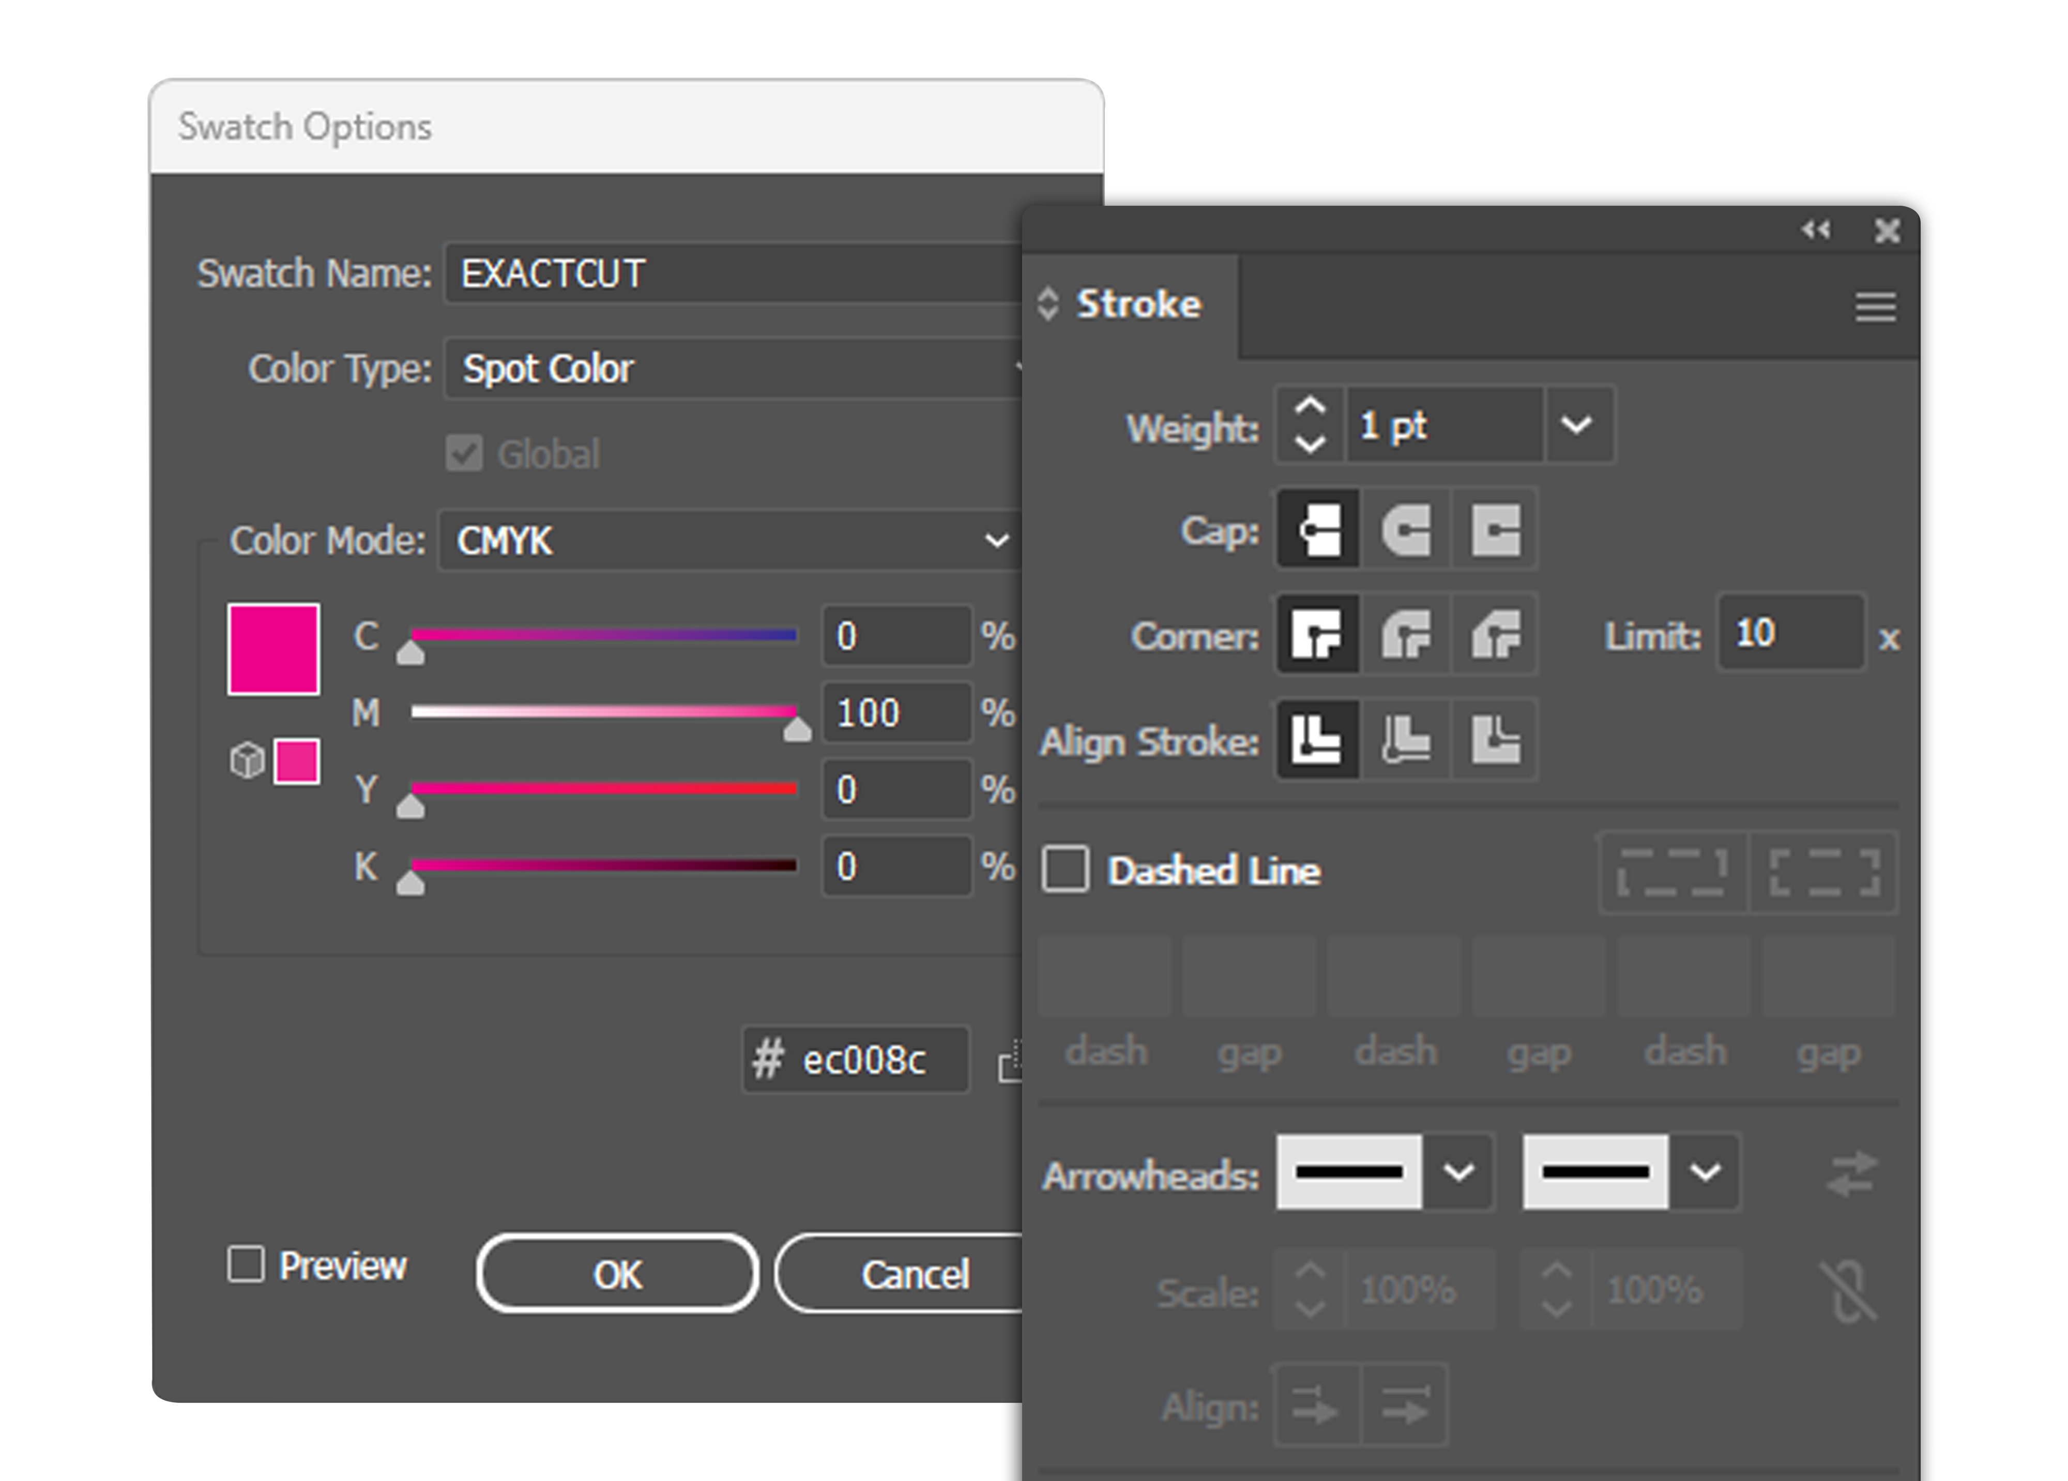Toggle the Preview checkbox
Viewport: 2068px width, 1481px height.
(x=246, y=1265)
